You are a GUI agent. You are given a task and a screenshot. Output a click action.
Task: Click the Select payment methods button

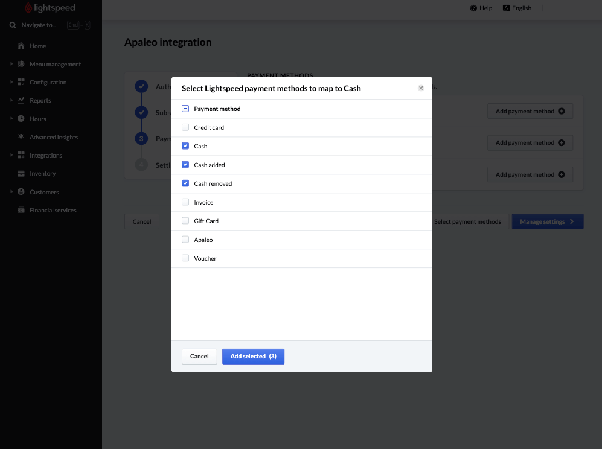pos(467,221)
